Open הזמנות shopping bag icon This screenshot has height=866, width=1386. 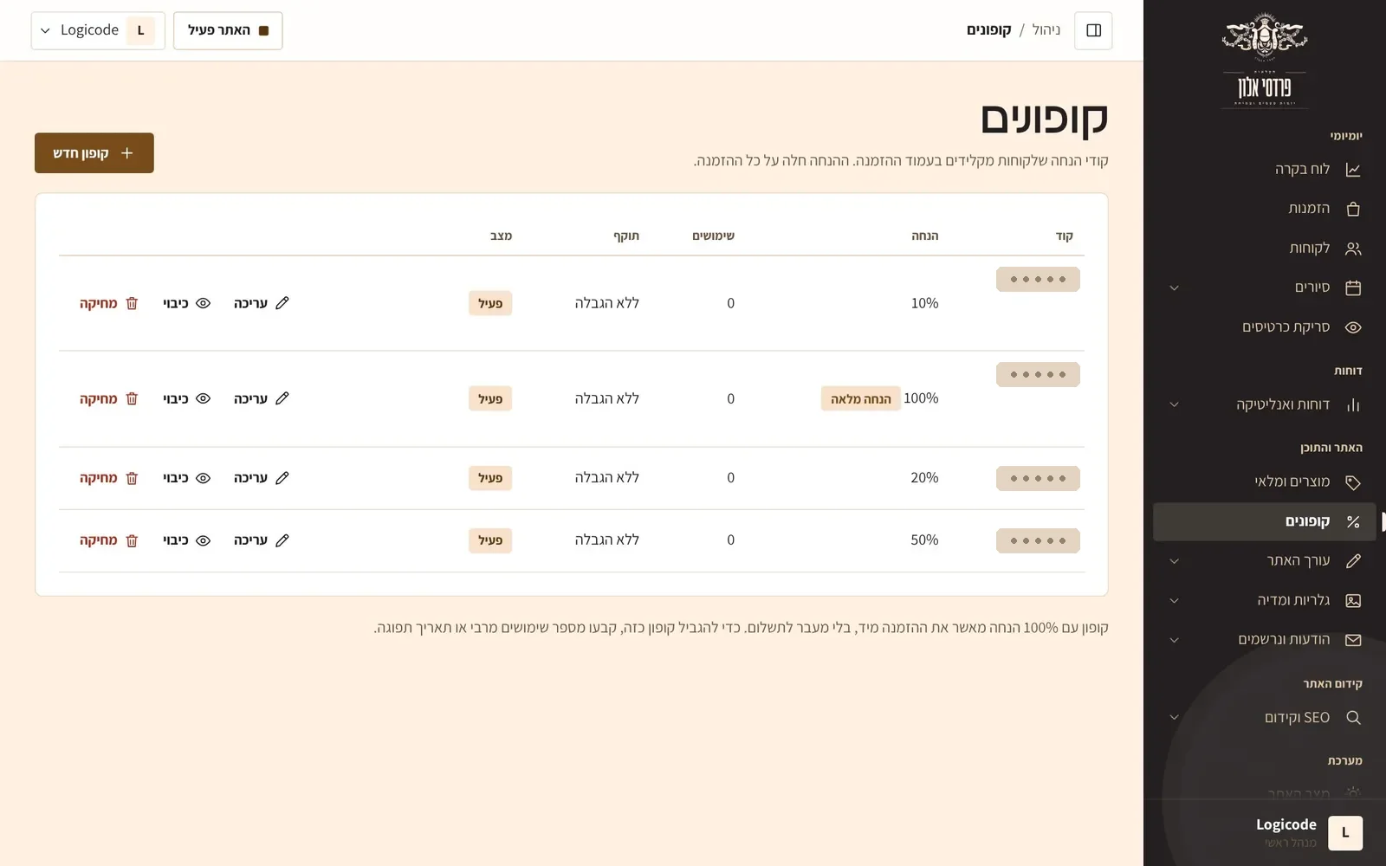pos(1353,209)
